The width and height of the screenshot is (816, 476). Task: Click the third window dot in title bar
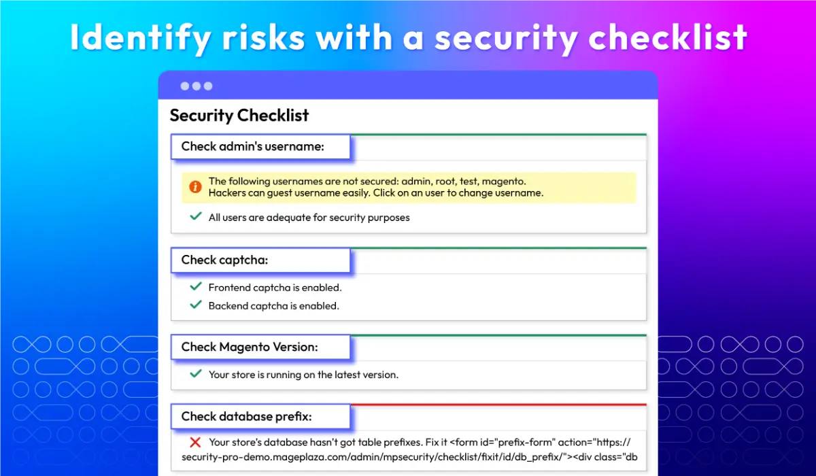coord(208,86)
